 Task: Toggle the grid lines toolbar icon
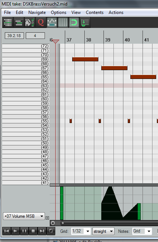coord(63,22)
